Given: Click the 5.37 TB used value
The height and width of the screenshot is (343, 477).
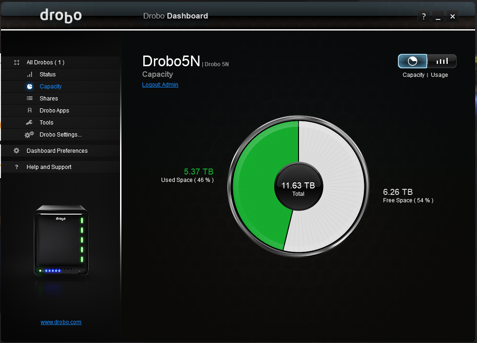Looking at the screenshot, I should point(198,172).
